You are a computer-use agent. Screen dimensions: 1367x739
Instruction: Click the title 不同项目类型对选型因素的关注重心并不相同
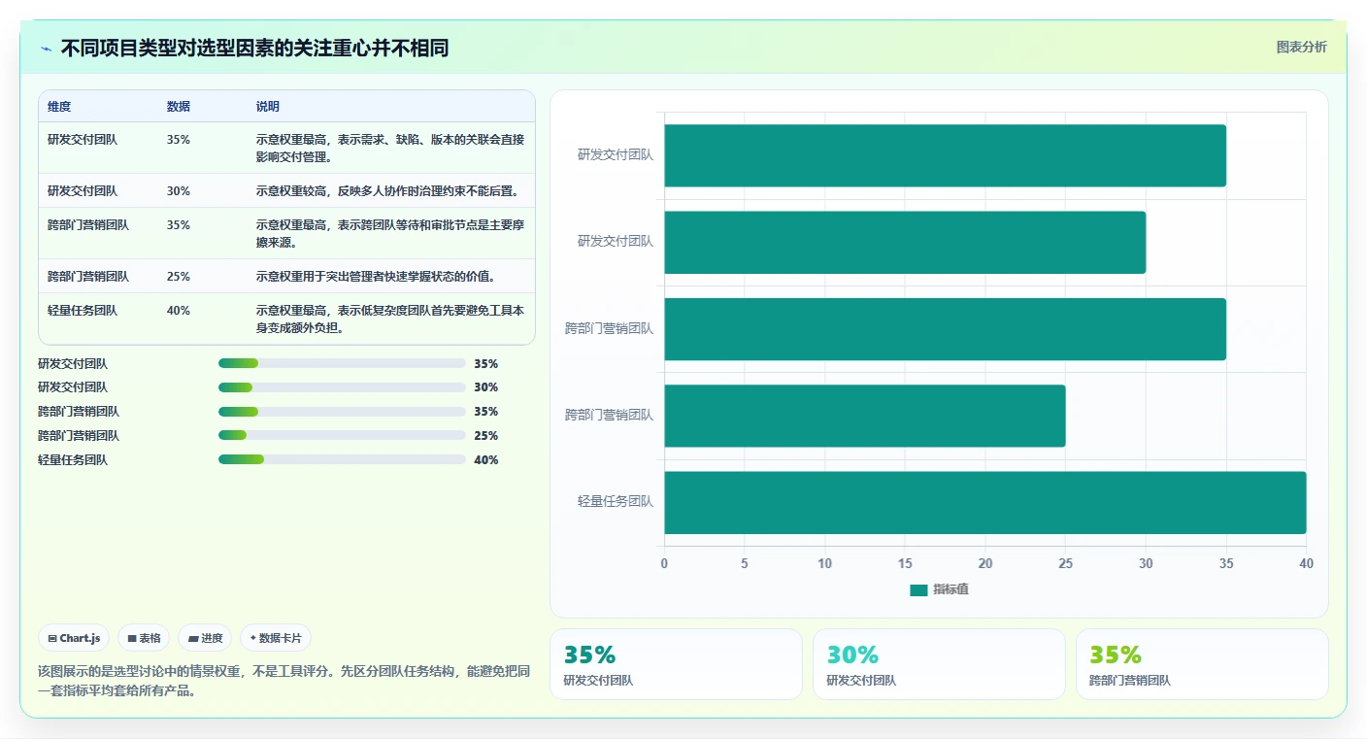coord(254,49)
